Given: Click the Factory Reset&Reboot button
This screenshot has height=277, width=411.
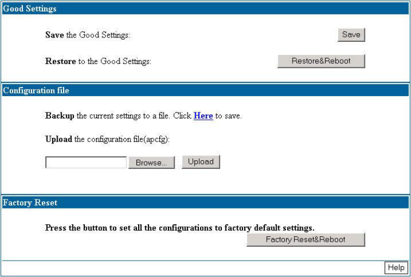Looking at the screenshot, I should coord(306,240).
